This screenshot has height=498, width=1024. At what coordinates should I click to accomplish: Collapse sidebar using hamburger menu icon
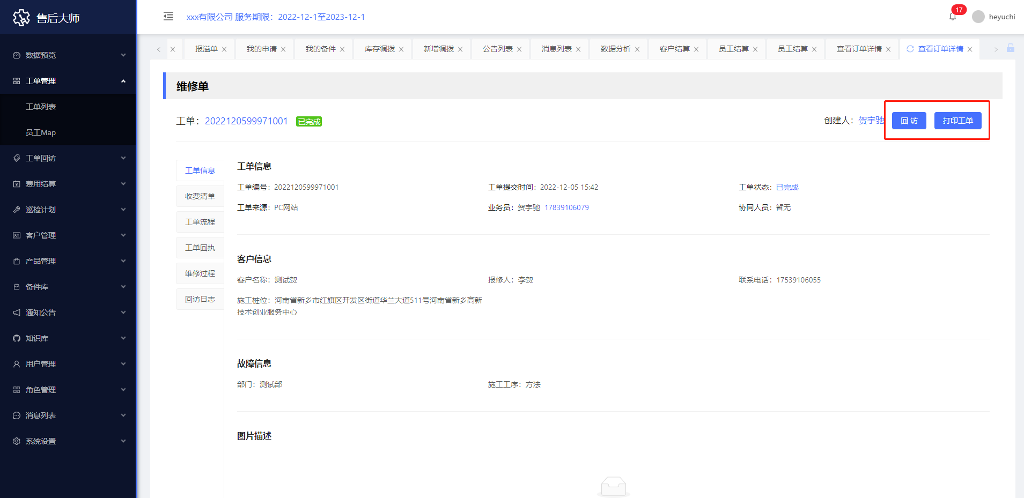[x=168, y=16]
